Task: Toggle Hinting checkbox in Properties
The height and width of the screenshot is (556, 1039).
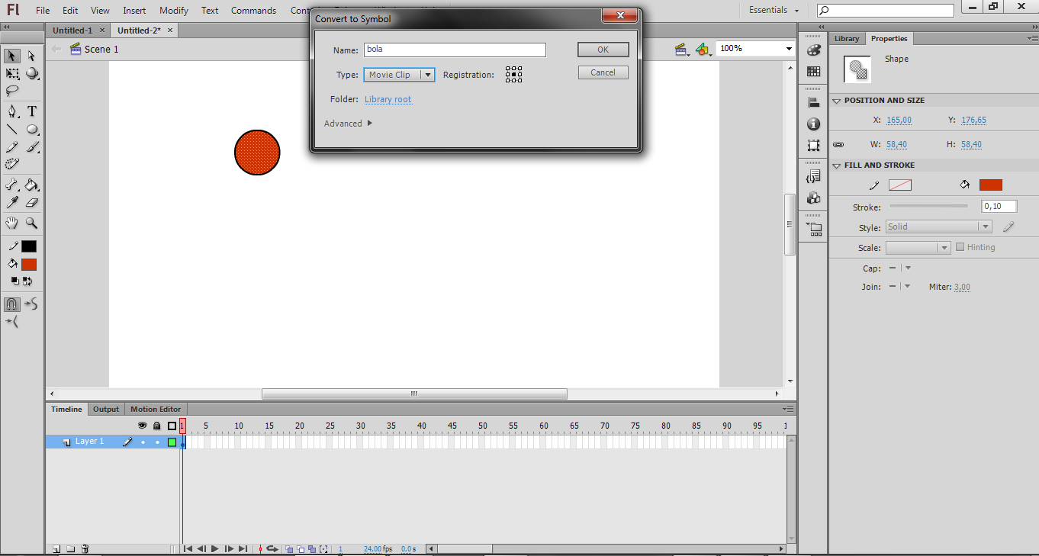Action: 960,247
